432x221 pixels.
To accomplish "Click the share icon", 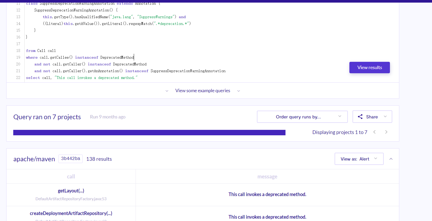I will 360,117.
